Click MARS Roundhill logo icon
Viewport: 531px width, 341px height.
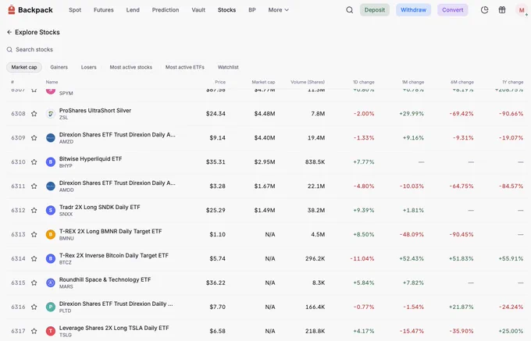pos(51,282)
